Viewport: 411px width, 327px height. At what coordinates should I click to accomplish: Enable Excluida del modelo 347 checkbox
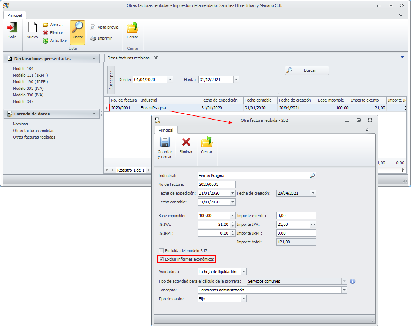coord(161,251)
